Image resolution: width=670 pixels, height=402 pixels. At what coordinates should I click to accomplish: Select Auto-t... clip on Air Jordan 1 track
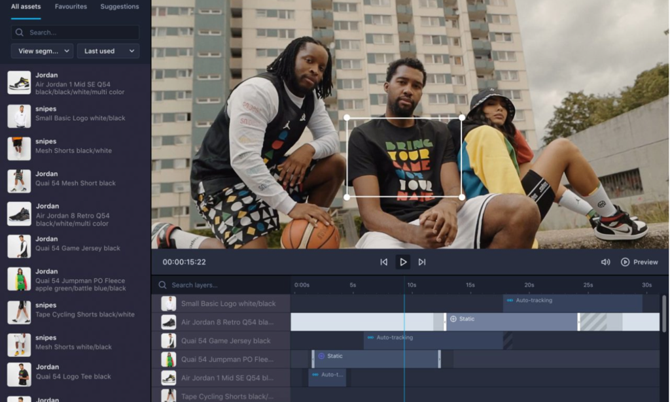pyautogui.click(x=327, y=378)
